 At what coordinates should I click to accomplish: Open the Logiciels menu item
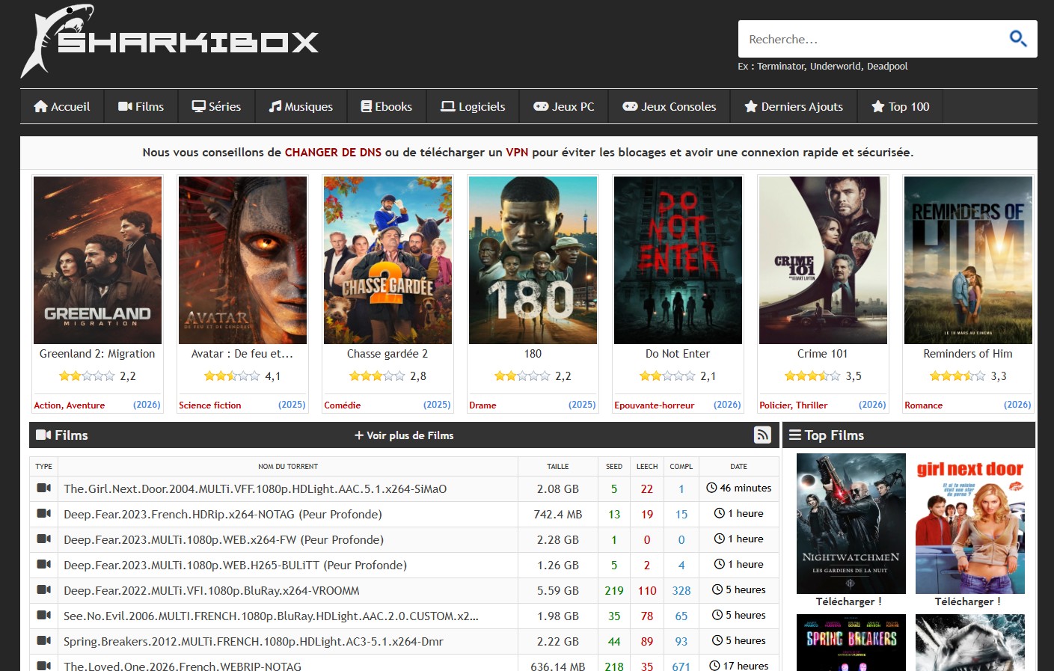tap(474, 106)
